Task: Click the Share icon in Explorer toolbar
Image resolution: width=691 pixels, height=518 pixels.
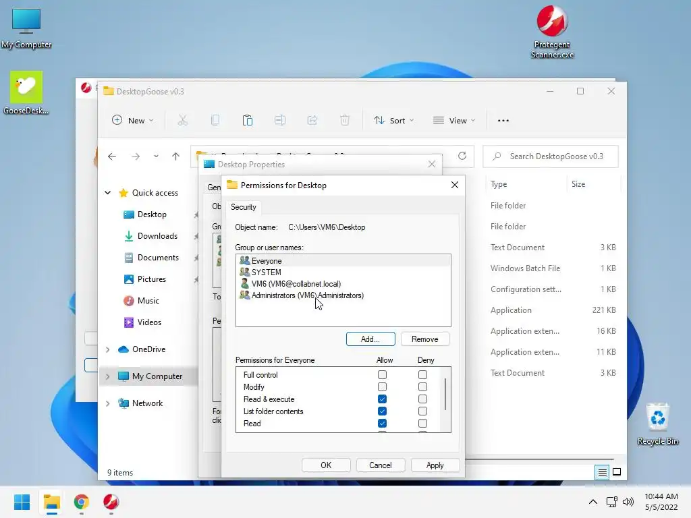Action: coord(312,120)
